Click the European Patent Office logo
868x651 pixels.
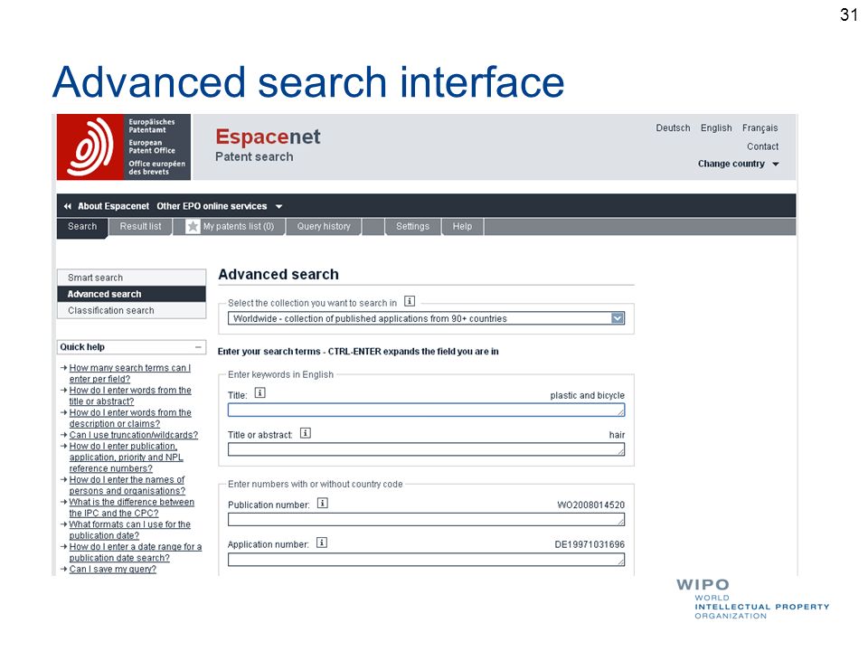124,147
